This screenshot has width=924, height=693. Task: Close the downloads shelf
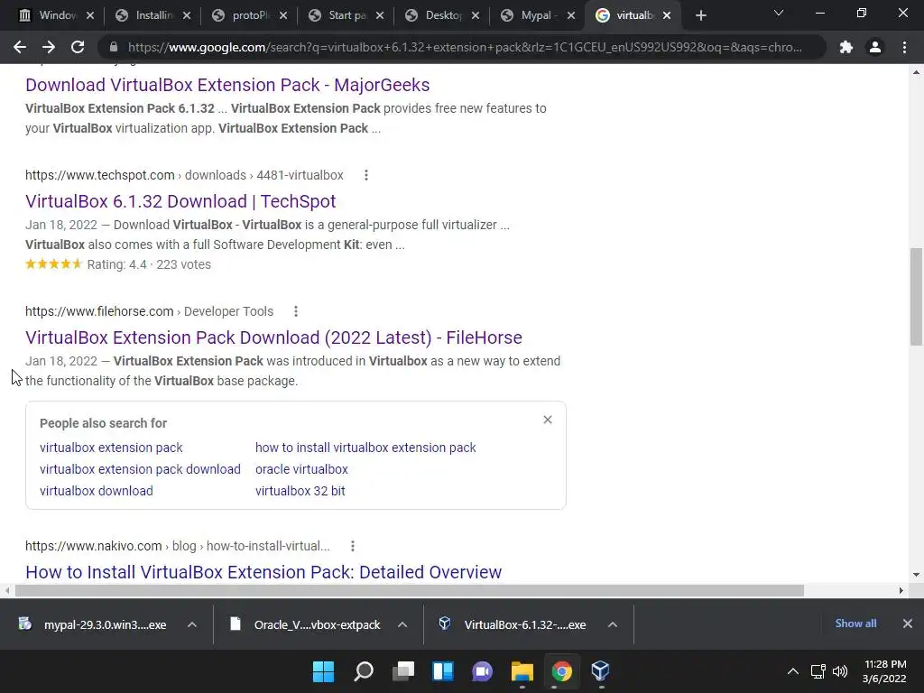[x=908, y=624]
